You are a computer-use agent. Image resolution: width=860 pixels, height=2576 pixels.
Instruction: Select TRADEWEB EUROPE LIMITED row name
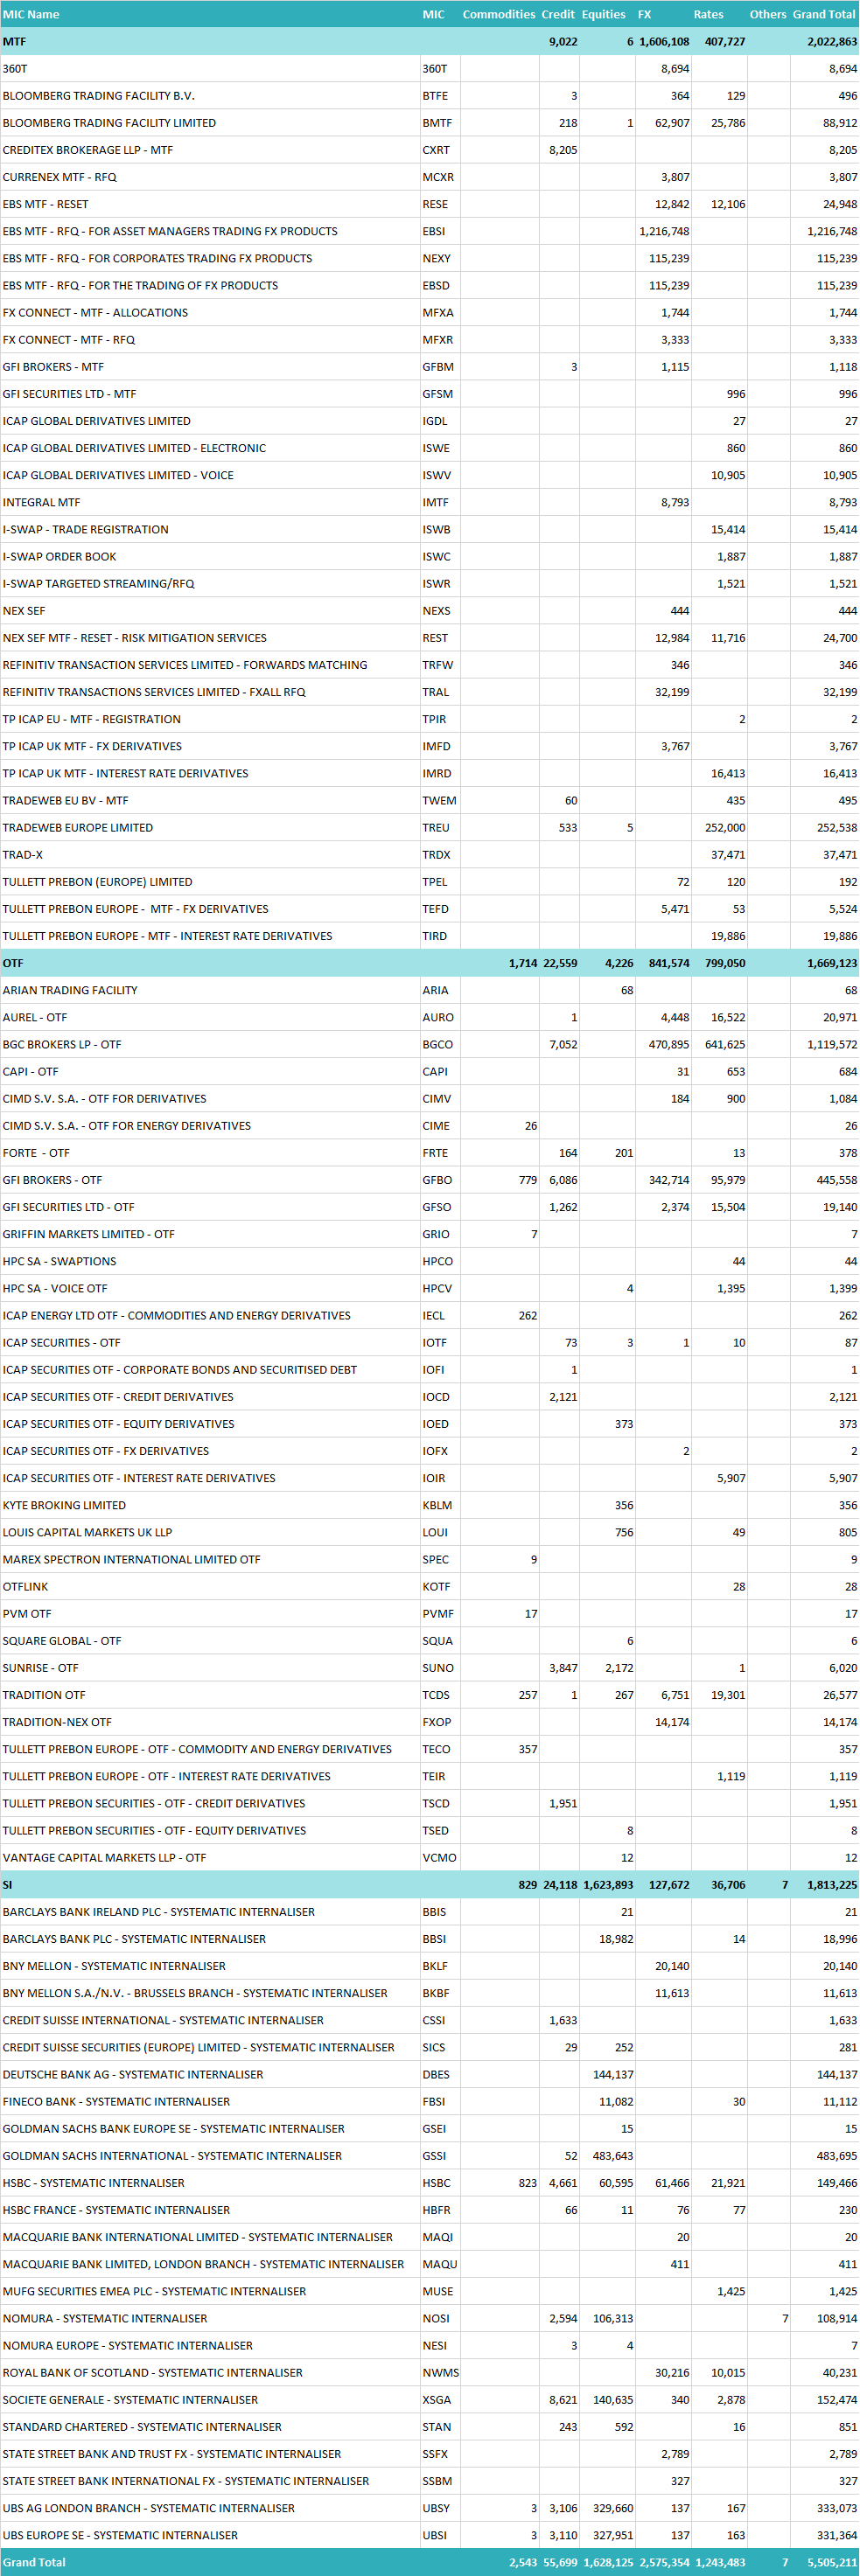(x=78, y=828)
